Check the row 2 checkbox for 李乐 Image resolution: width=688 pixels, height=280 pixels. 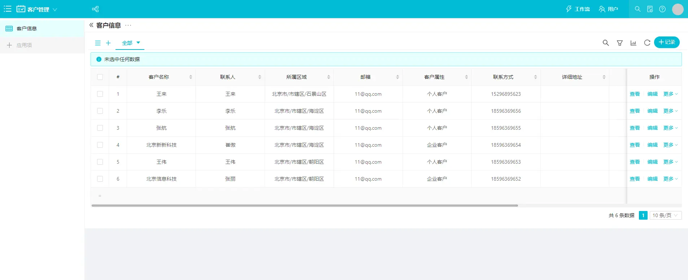point(100,111)
